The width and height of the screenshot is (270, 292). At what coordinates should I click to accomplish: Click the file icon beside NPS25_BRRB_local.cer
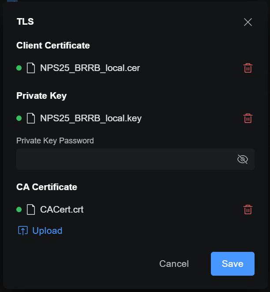31,68
